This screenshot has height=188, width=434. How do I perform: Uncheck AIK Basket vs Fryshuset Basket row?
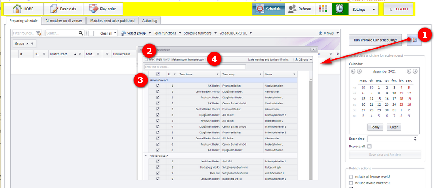[x=158, y=86]
